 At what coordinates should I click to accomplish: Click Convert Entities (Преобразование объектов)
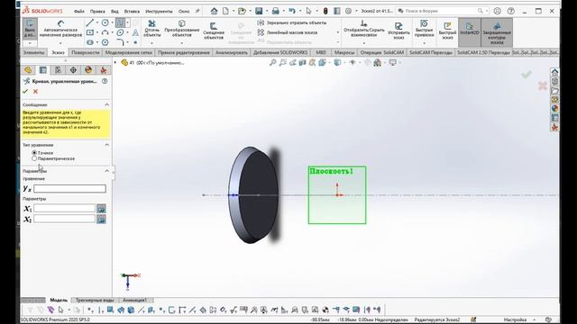[x=182, y=29]
